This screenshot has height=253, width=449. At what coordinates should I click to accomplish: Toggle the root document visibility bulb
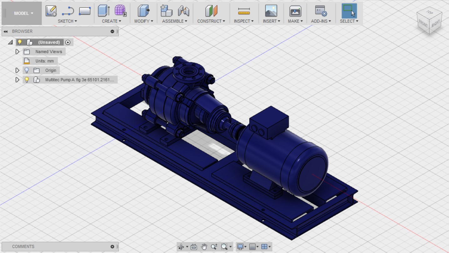[x=20, y=42]
